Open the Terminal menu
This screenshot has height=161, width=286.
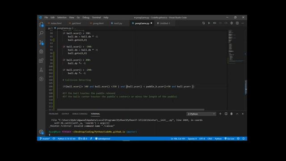(x=97, y=17)
